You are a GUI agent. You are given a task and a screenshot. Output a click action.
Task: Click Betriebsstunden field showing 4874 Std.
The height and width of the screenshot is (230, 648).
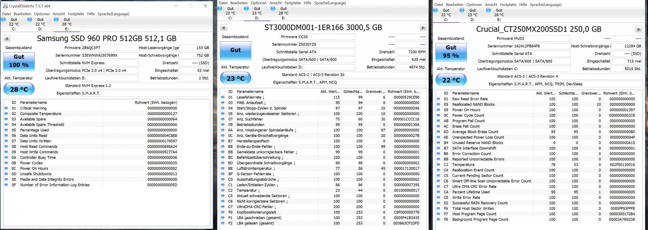[411, 67]
